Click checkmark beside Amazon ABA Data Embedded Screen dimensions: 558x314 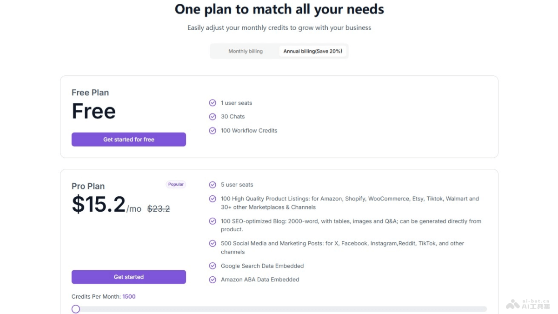tap(213, 280)
